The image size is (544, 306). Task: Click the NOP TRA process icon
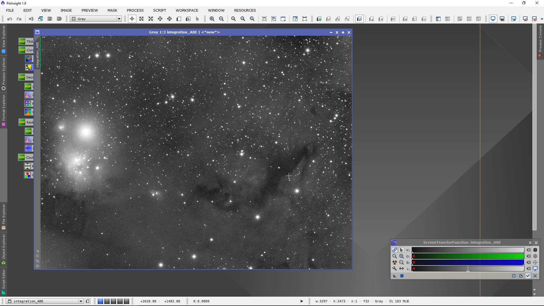pyautogui.click(x=26, y=41)
